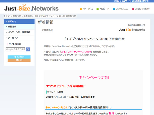Click the green square icon beside サポート
The image size is (154, 115).
(98, 9)
